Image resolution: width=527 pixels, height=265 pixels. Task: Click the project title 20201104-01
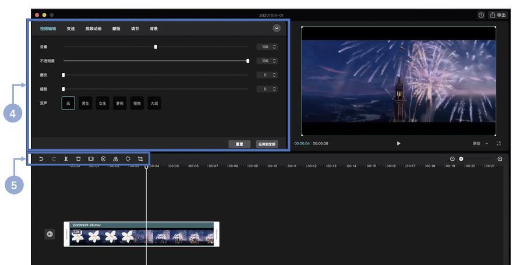(x=271, y=16)
